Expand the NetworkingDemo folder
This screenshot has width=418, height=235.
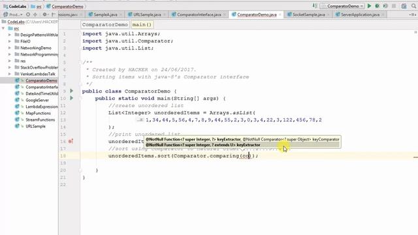[x=10, y=48]
